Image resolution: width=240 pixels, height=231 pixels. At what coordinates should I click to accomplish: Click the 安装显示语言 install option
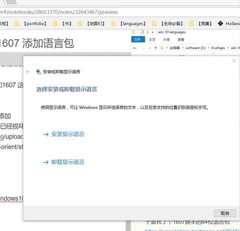tap(63, 134)
